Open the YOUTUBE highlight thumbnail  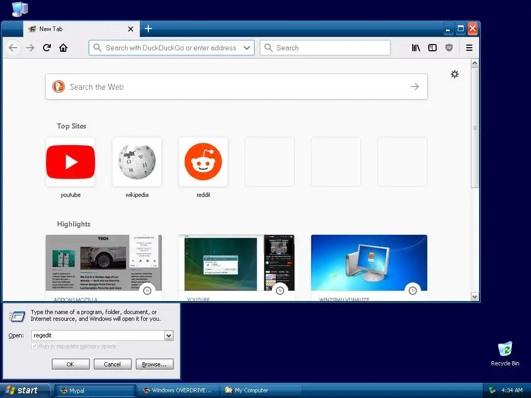pos(236,263)
